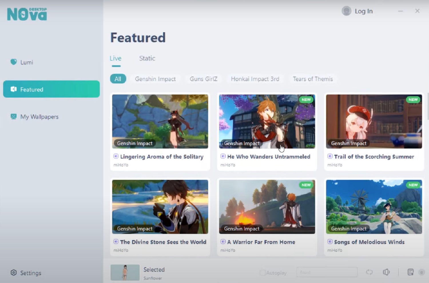The image size is (429, 283).
Task: Click live icon beside Songs of Melodious Winds
Action: coord(330,242)
